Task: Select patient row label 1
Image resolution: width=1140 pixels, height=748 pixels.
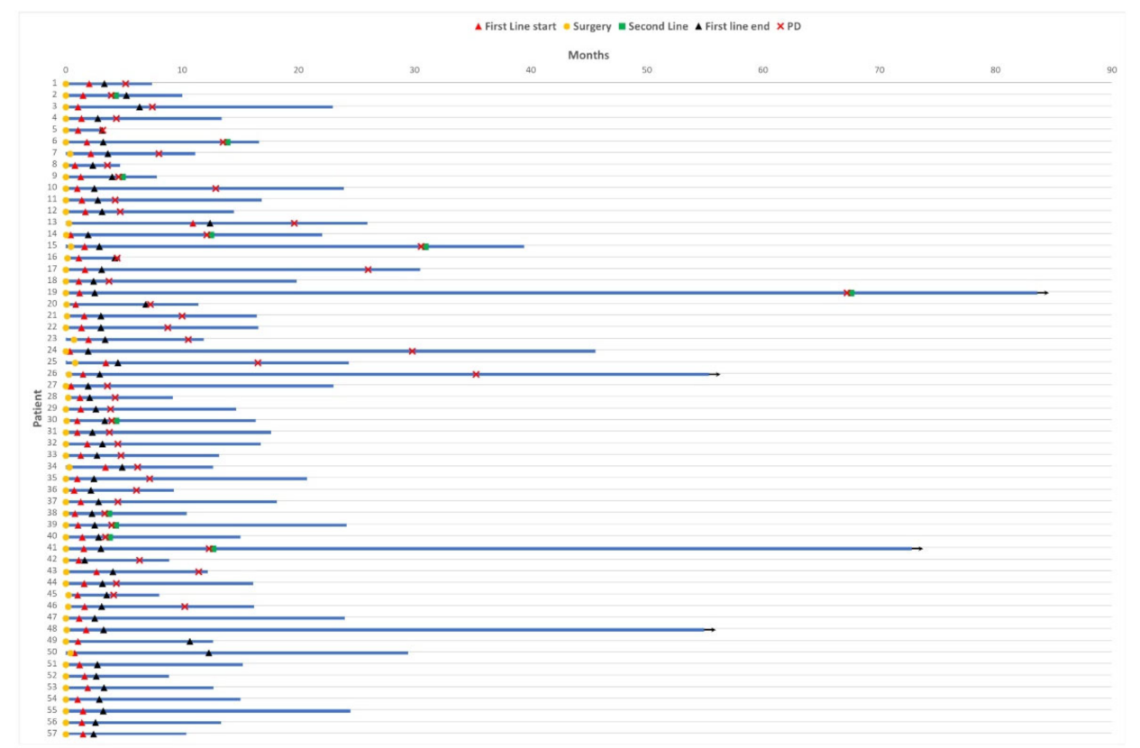Action: 55,83
